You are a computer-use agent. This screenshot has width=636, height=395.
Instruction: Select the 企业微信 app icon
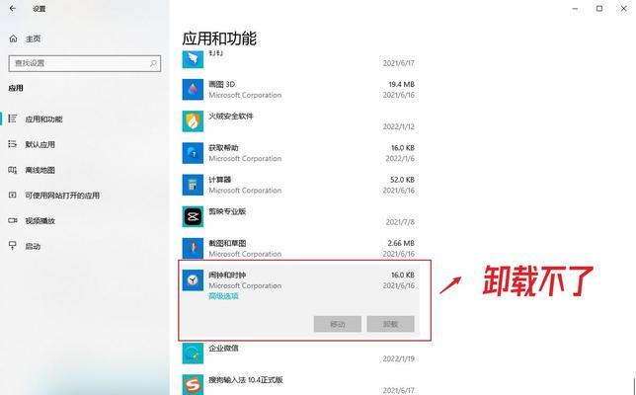[x=193, y=354]
